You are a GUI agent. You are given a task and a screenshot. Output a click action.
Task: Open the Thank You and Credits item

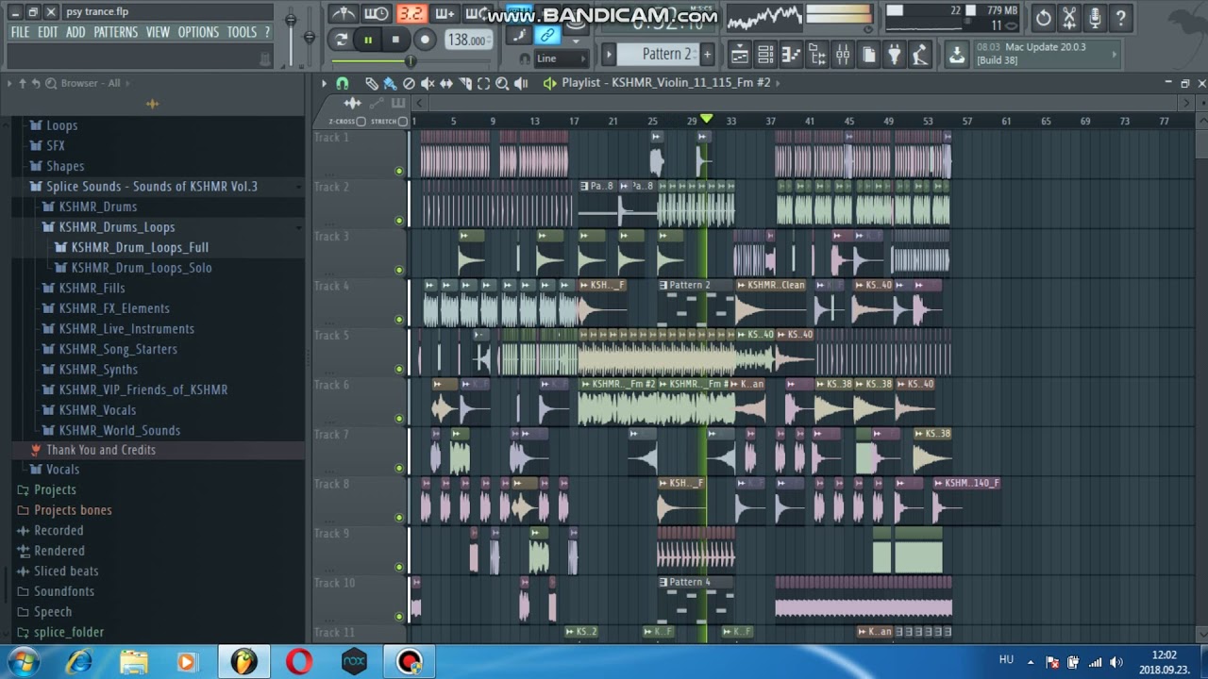[x=101, y=450]
